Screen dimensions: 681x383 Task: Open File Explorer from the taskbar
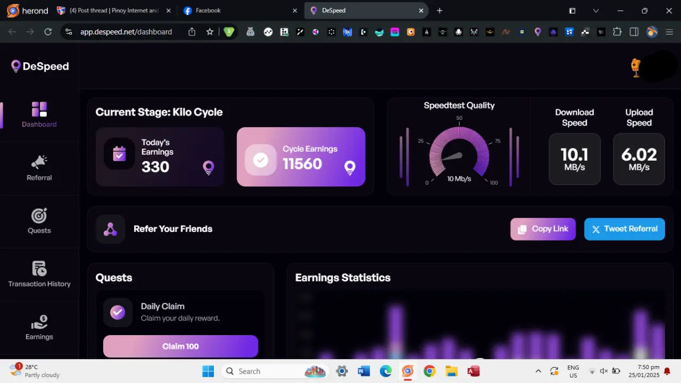pyautogui.click(x=451, y=371)
